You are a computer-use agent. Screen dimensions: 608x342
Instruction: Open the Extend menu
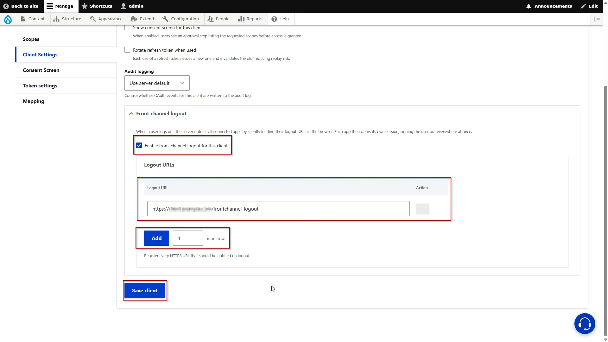pyautogui.click(x=142, y=19)
